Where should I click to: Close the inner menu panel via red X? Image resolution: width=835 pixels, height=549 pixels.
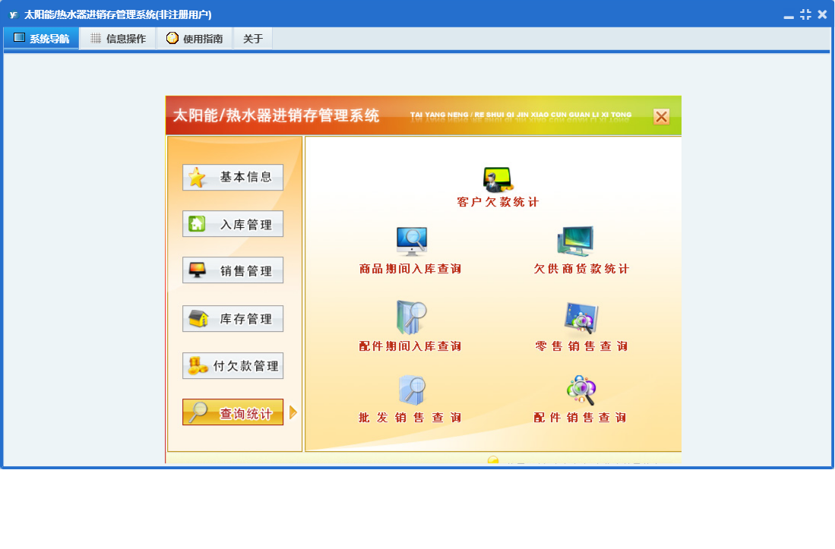click(661, 116)
